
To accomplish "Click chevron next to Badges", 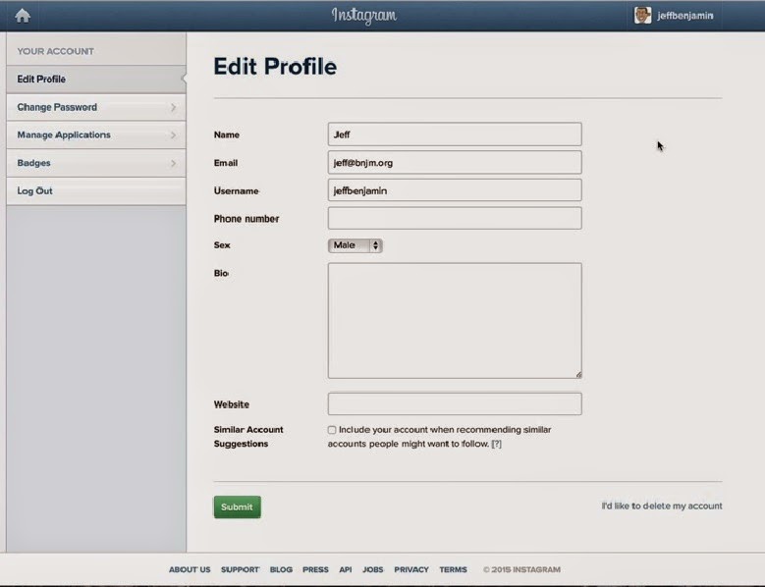I will coord(173,163).
